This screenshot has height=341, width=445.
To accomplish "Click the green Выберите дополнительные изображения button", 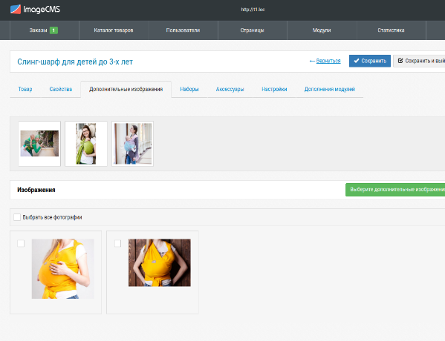I will click(x=395, y=190).
